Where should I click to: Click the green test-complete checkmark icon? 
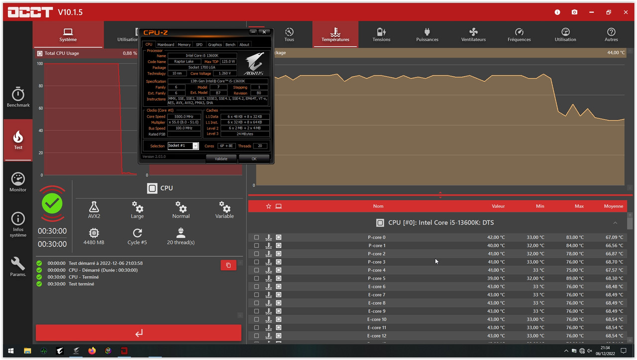[x=52, y=203]
